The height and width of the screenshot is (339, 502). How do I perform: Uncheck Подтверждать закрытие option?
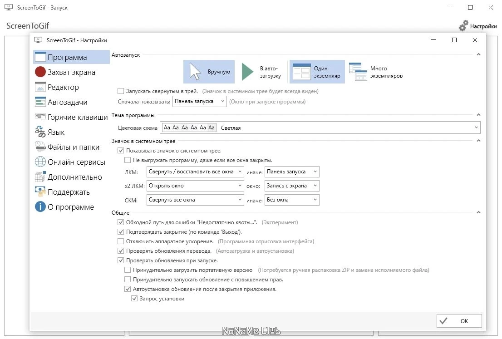(x=121, y=232)
